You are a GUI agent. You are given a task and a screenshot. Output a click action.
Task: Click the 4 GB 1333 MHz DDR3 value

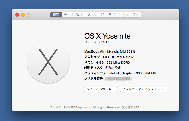pos(113,62)
